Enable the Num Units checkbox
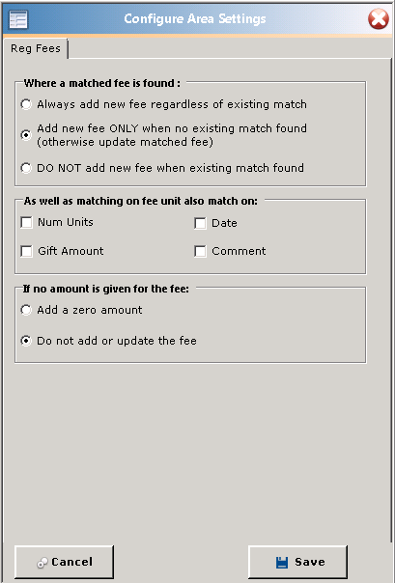Screen dimensions: 395x583 pyautogui.click(x=26, y=222)
